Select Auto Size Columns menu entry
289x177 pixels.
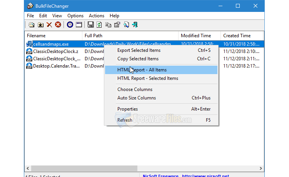pyautogui.click(x=161, y=98)
